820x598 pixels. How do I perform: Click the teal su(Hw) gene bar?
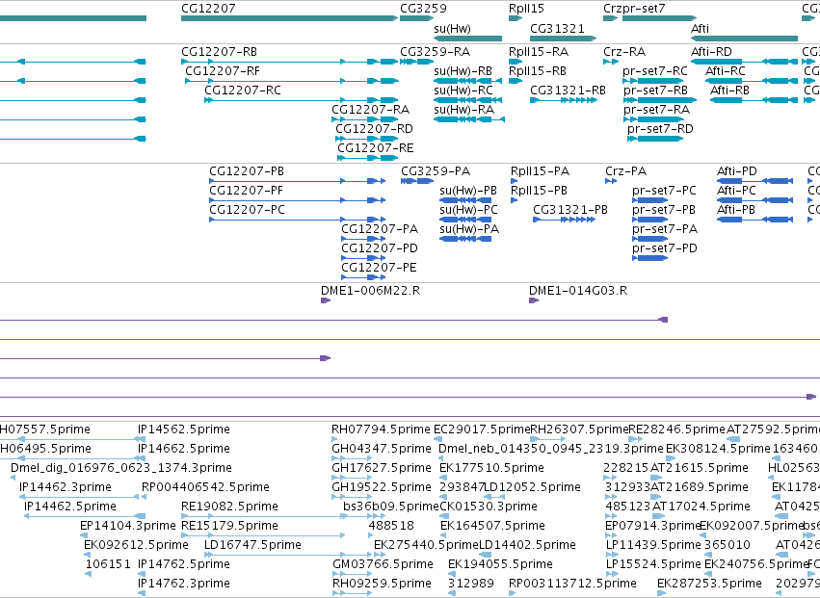pos(467,39)
